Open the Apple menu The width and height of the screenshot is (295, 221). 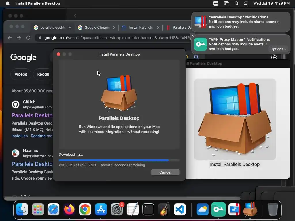pyautogui.click(x=7, y=3)
